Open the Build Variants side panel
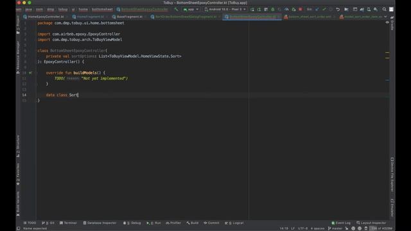 point(18,204)
